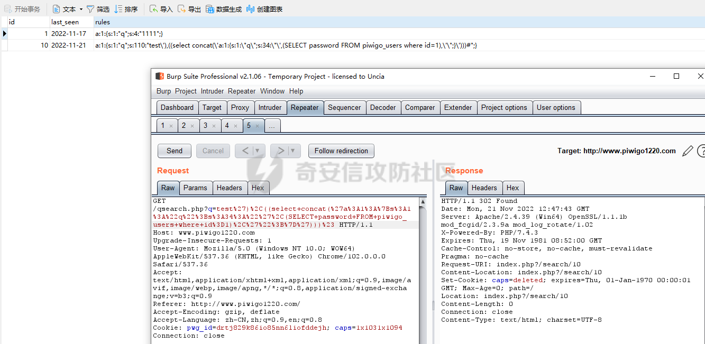Switch to the Dashboard tab
The image size is (705, 344).
(177, 107)
